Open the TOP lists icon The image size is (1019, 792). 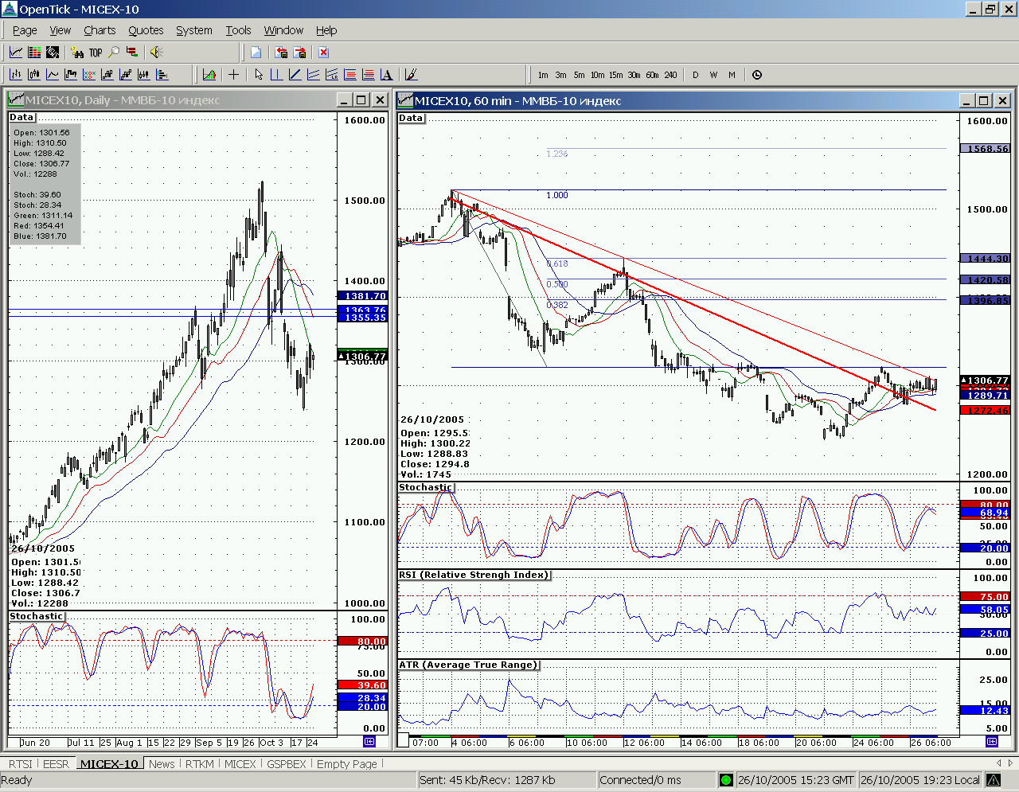click(96, 53)
